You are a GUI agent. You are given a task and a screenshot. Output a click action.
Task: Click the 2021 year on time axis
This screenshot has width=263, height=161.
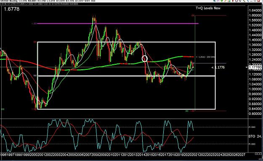[196, 155]
